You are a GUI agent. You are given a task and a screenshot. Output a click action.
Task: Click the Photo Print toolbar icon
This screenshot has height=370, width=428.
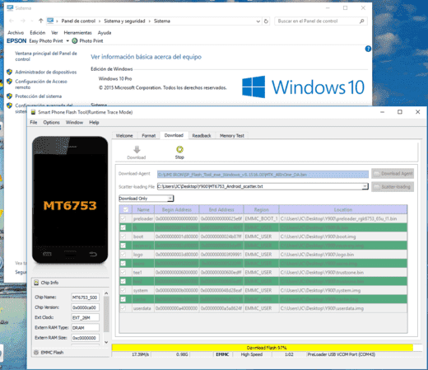(x=75, y=41)
